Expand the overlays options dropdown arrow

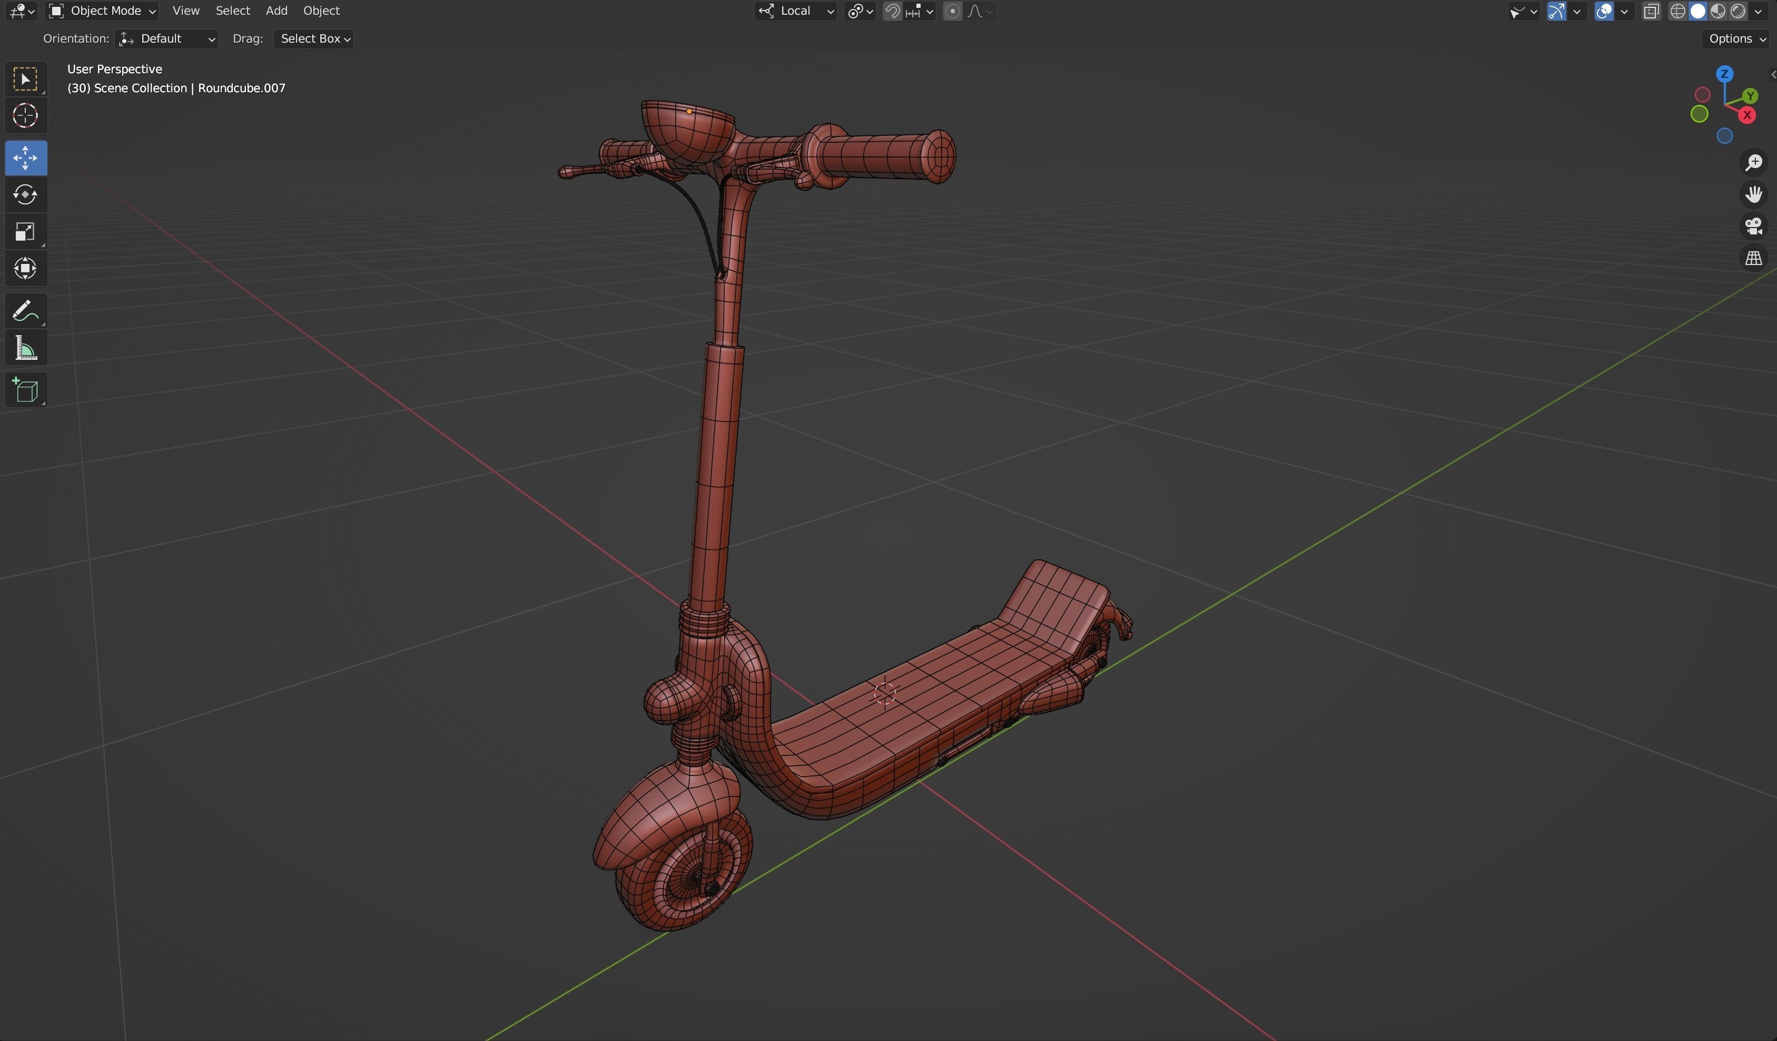1624,11
